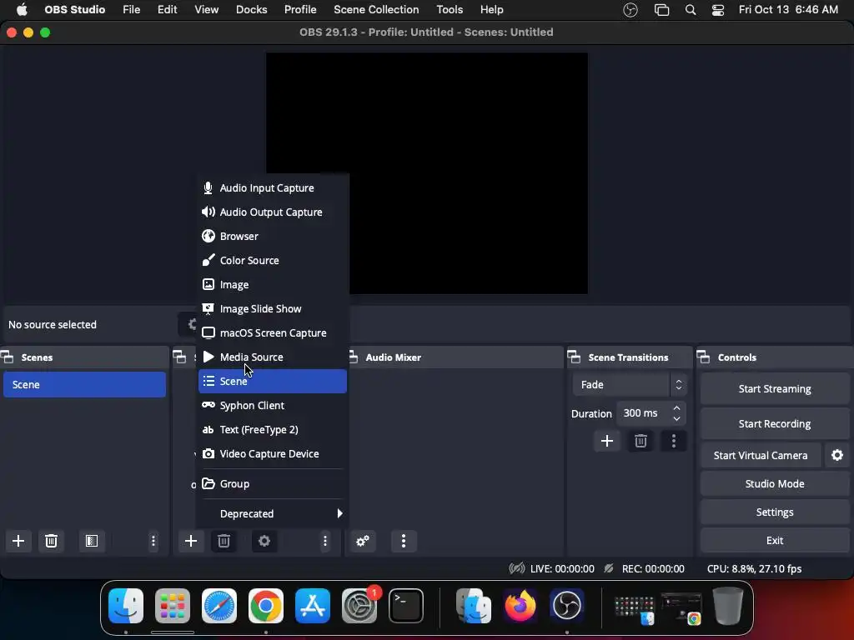Add a scene transition with plus
Screen dimensions: 854x640
[x=607, y=441]
